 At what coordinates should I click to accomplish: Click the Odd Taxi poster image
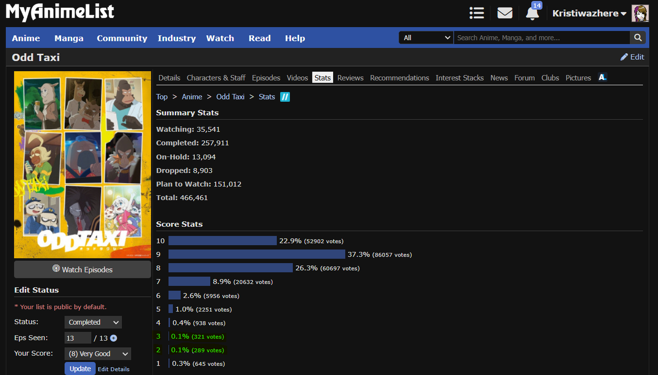coord(82,165)
